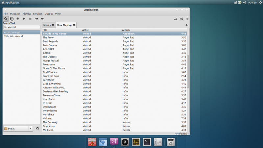Select the track Nuage Fractal

pyautogui.click(x=114, y=61)
